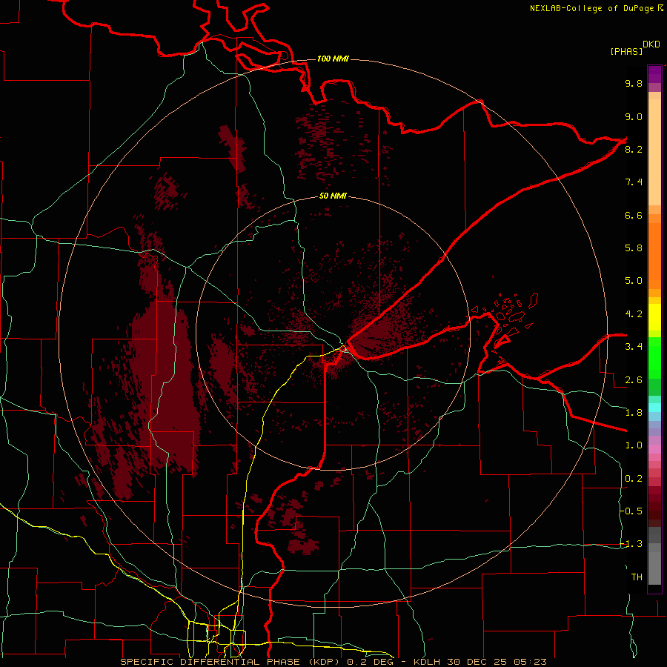Screen dimensions: 667x667
Task: Click the 2.6 value on the color scale
Action: [x=634, y=380]
